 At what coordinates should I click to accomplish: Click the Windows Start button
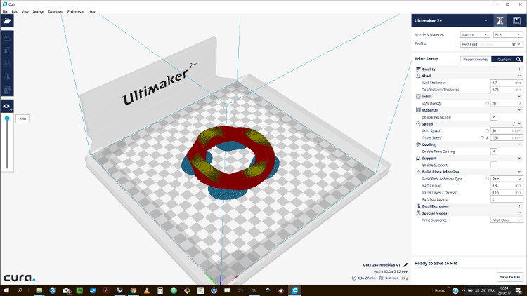coord(6,290)
